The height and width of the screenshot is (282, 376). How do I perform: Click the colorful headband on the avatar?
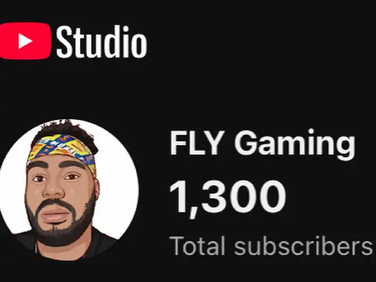click(62, 150)
